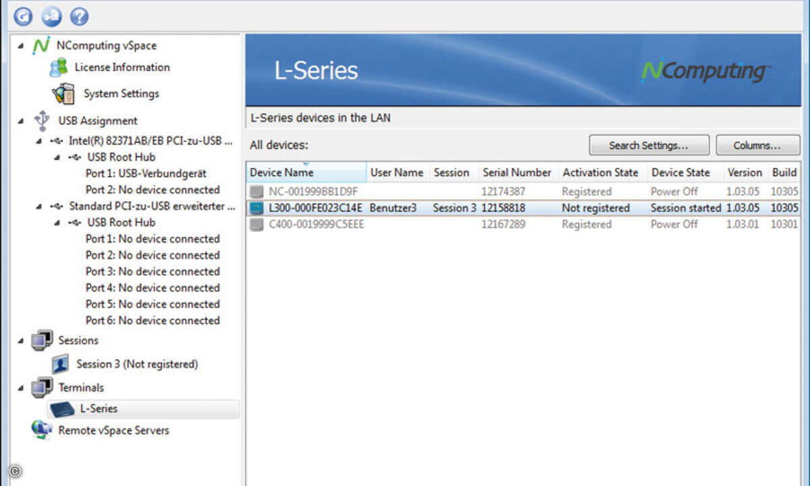Open the help question-mark icon
The width and height of the screenshot is (810, 486).
click(x=80, y=16)
